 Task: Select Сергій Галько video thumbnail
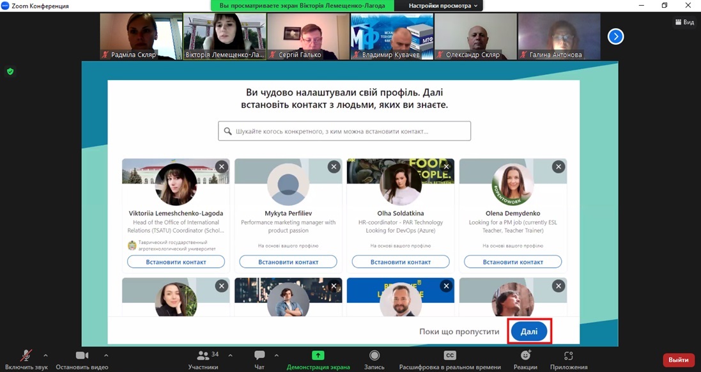(309, 36)
